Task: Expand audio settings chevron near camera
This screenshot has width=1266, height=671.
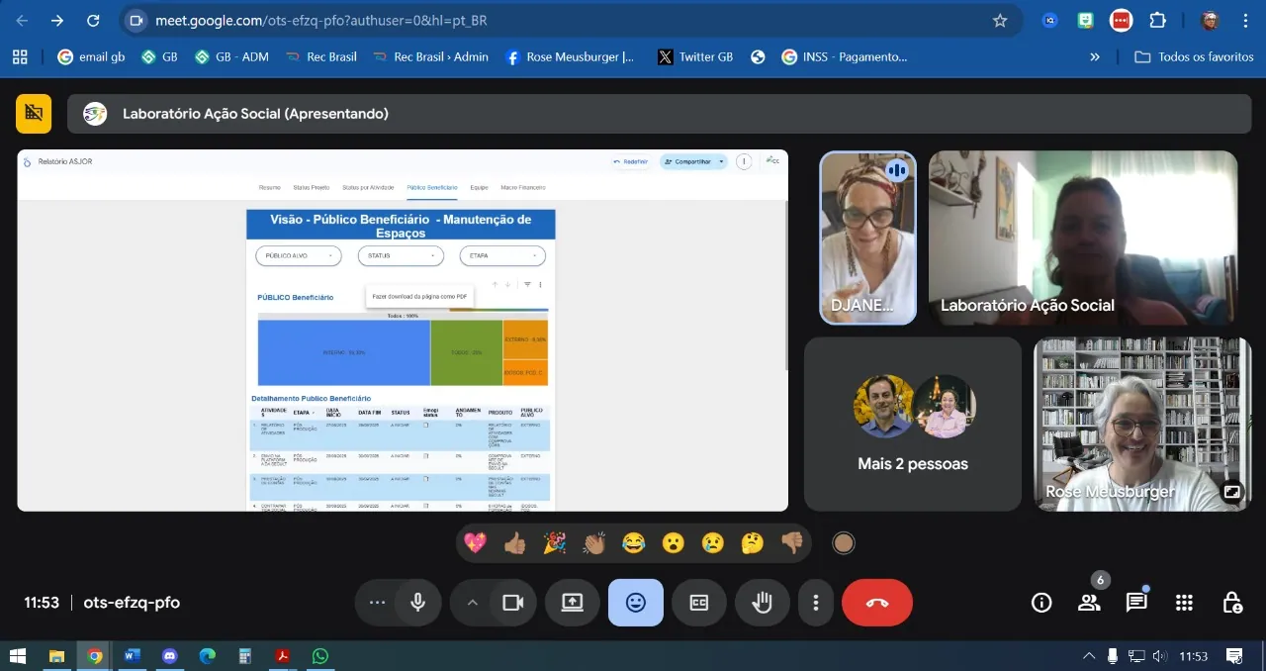Action: 472,603
